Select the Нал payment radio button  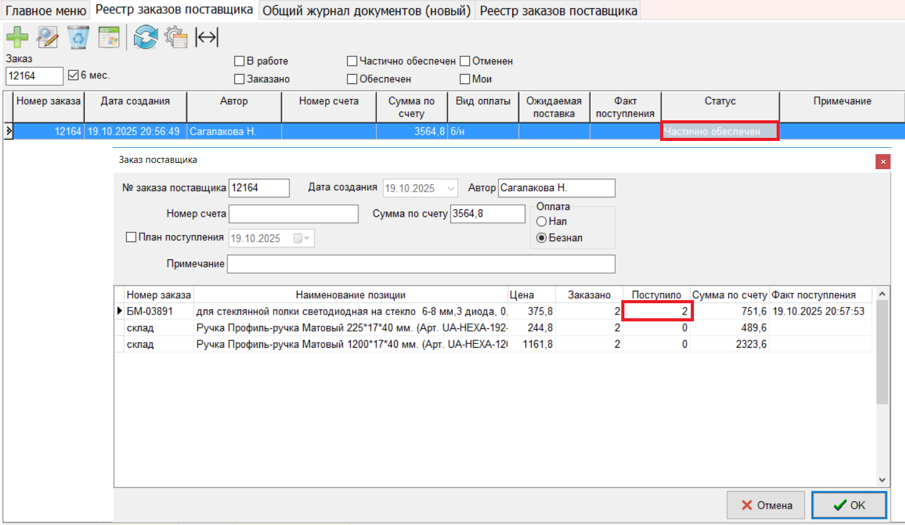pyautogui.click(x=541, y=221)
